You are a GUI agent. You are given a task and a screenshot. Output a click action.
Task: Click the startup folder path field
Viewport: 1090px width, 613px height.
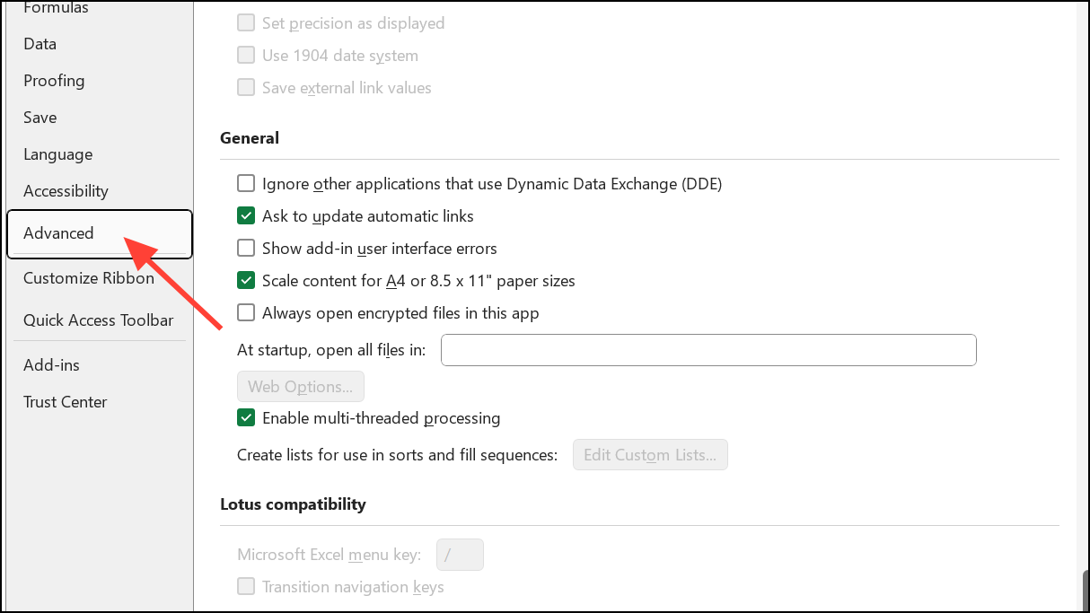coord(708,350)
